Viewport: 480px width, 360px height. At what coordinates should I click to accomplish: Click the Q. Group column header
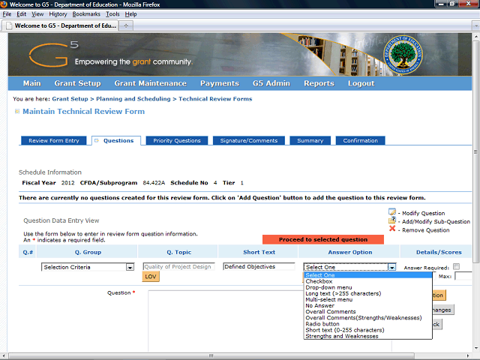(88, 252)
